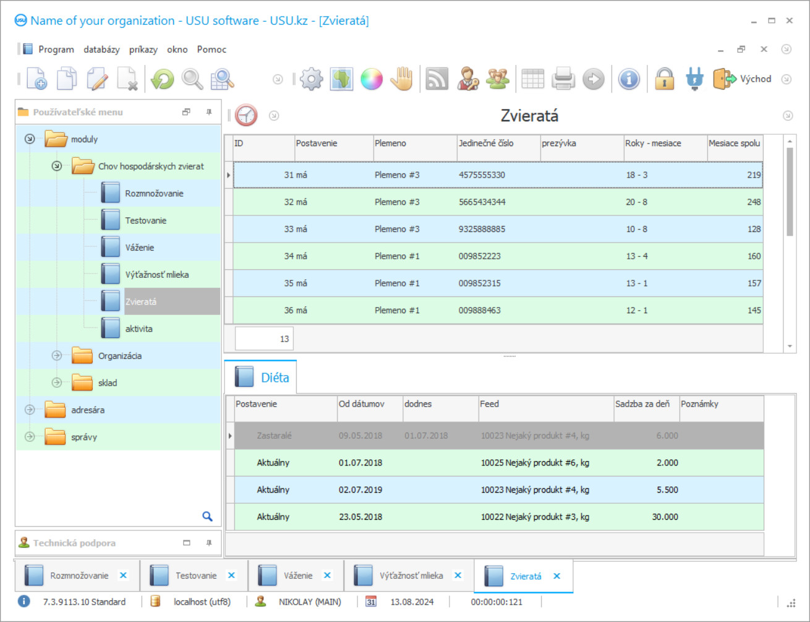The width and height of the screenshot is (810, 622).
Task: Click the Východ exit button
Action: (743, 79)
